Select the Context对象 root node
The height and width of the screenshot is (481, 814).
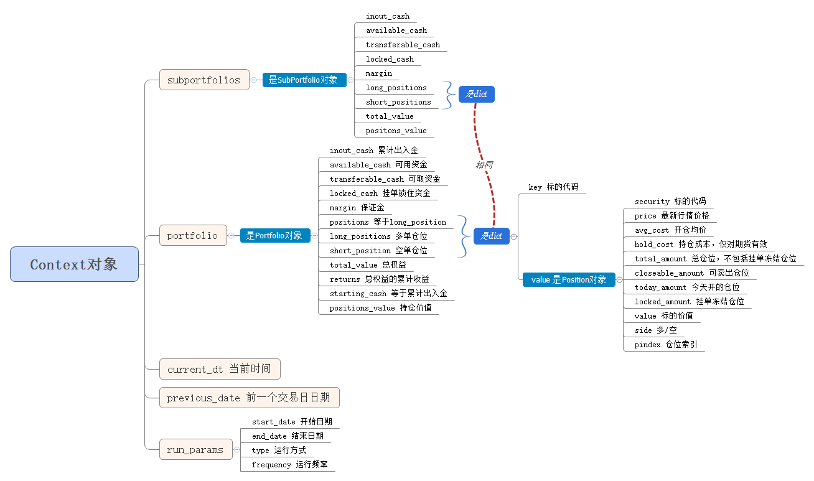pyautogui.click(x=74, y=264)
